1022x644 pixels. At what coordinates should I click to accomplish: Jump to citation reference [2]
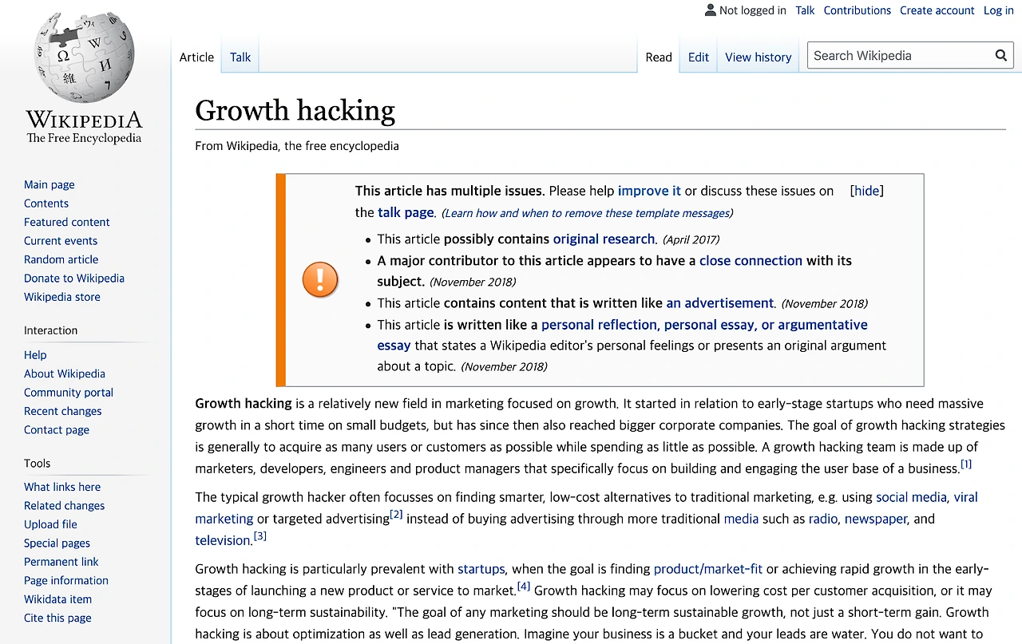(x=396, y=515)
